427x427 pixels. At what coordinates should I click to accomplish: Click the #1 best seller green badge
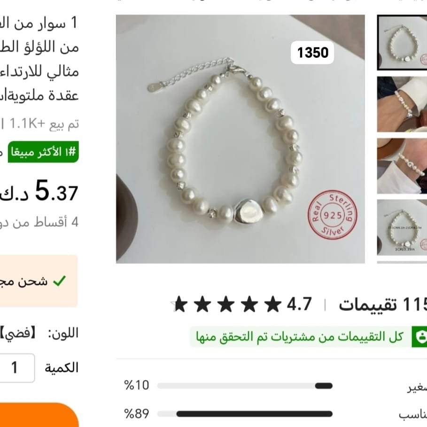click(43, 152)
